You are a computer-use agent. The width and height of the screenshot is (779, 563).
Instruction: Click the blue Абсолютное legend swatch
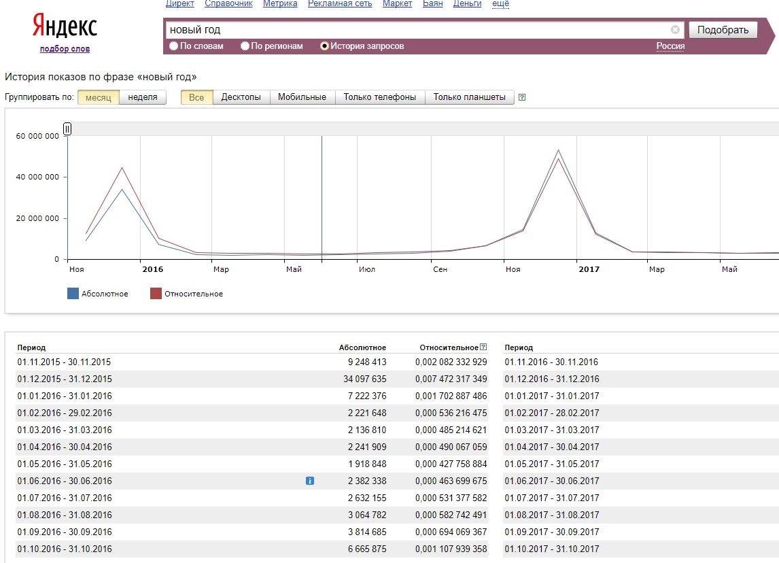pos(73,294)
